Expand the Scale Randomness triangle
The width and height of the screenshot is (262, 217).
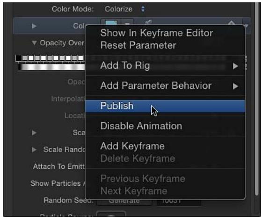34,150
